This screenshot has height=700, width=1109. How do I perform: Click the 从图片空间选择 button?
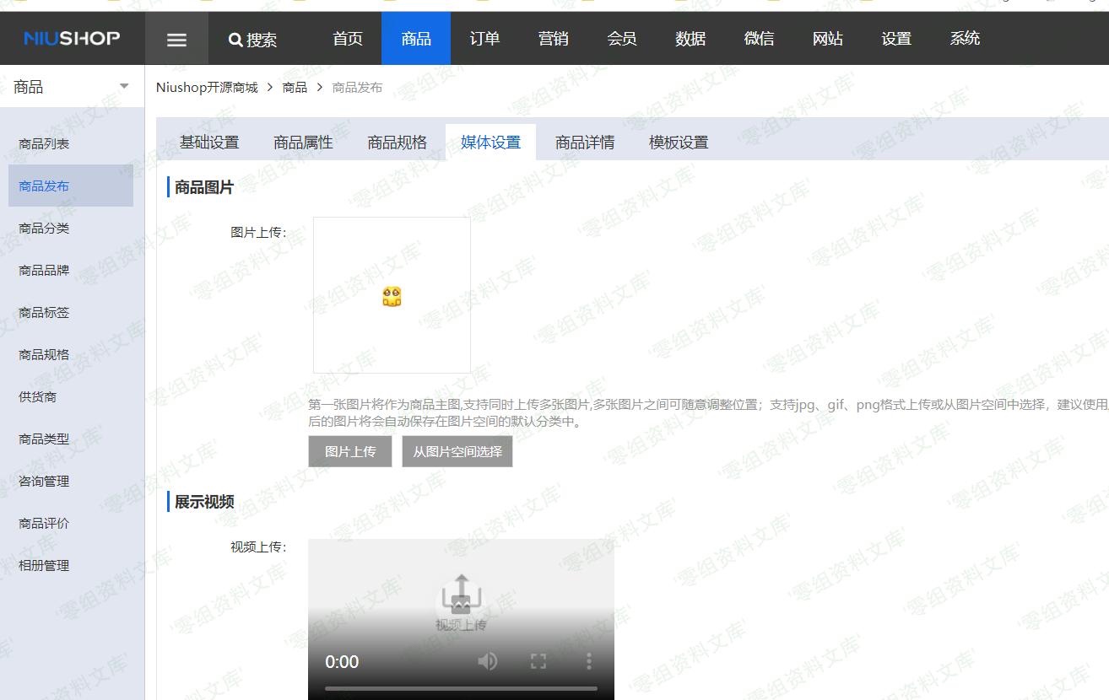(457, 451)
